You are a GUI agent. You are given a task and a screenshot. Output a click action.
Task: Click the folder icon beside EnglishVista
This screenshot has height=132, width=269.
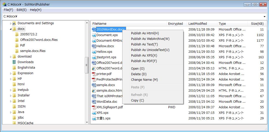coord(14,68)
